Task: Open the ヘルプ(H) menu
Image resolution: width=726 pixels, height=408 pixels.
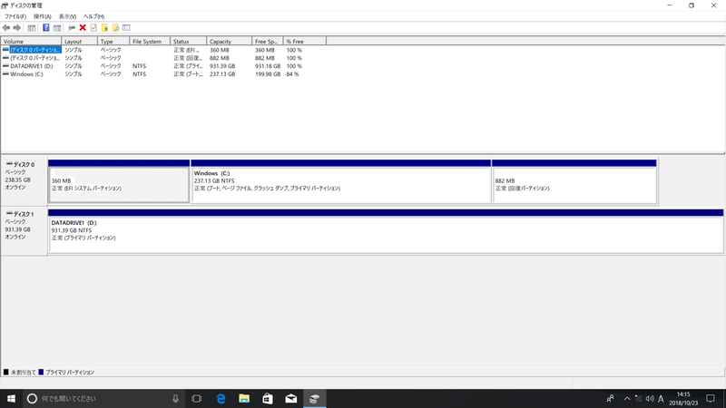Action: (94, 16)
